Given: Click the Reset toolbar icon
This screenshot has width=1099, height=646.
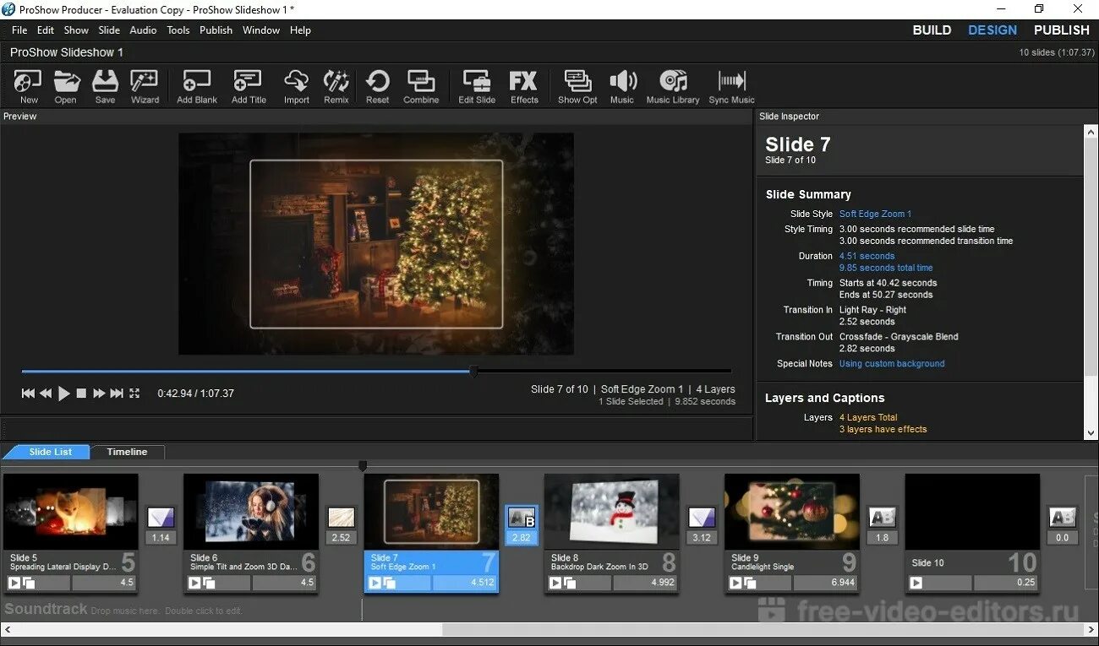Looking at the screenshot, I should 378,87.
